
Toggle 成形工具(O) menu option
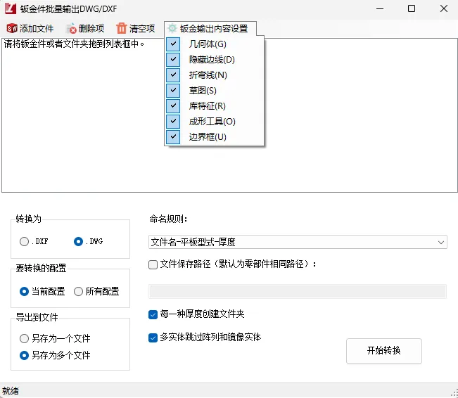point(215,122)
